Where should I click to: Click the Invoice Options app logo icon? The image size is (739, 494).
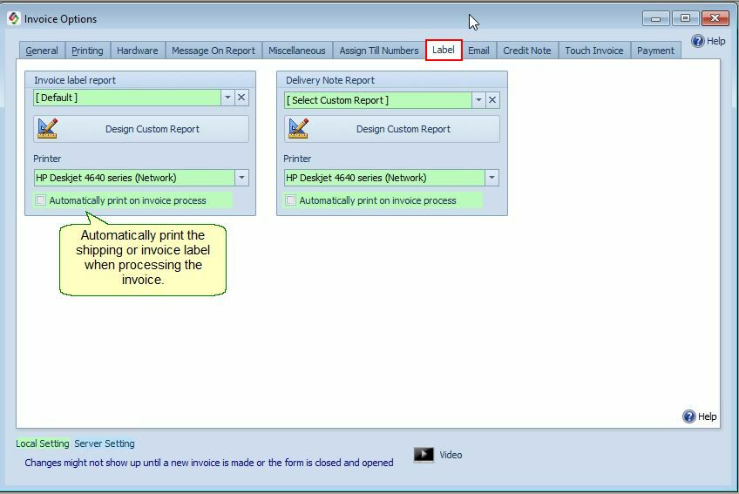pyautogui.click(x=14, y=18)
